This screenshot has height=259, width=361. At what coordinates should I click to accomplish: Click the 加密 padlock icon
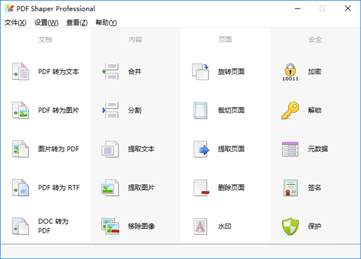pyautogui.click(x=291, y=72)
